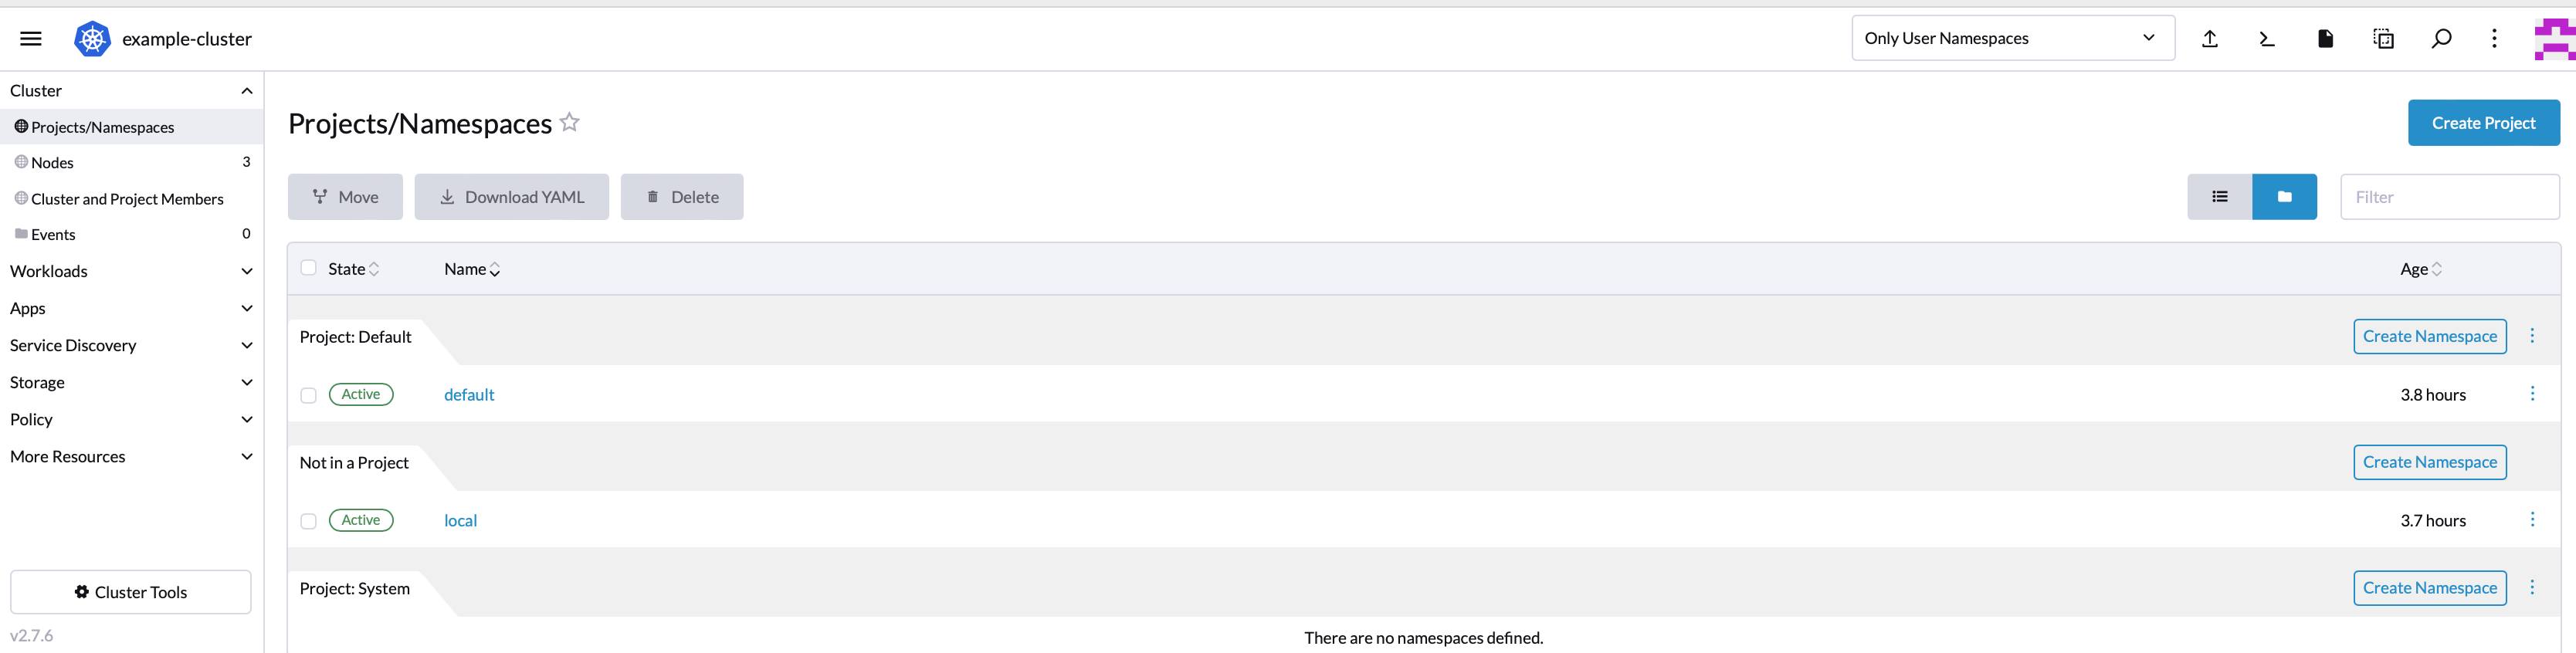
Task: Switch to list view icon
Action: pyautogui.click(x=2219, y=196)
